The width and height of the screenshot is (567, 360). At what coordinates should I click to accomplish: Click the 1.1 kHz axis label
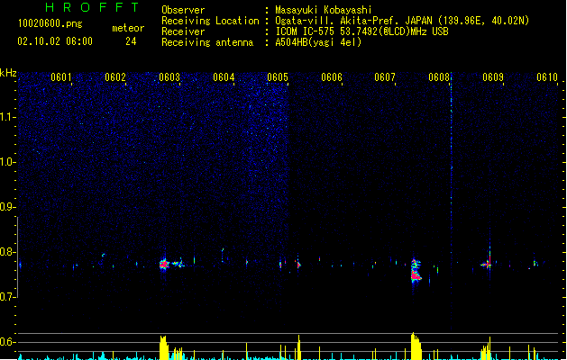coord(8,117)
